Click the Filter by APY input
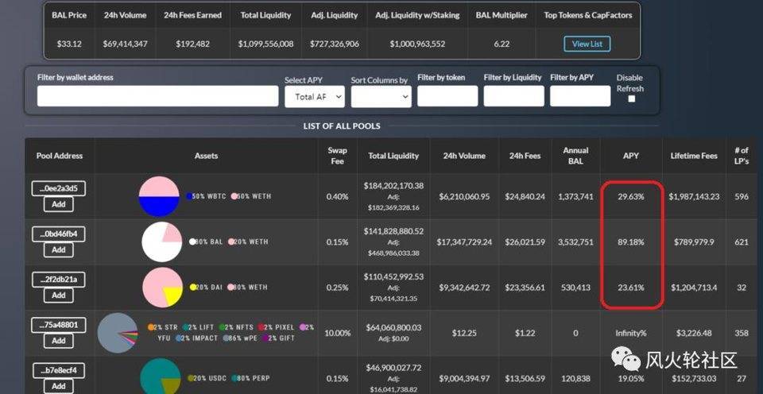Screen dimensions: 763x394 (579, 96)
